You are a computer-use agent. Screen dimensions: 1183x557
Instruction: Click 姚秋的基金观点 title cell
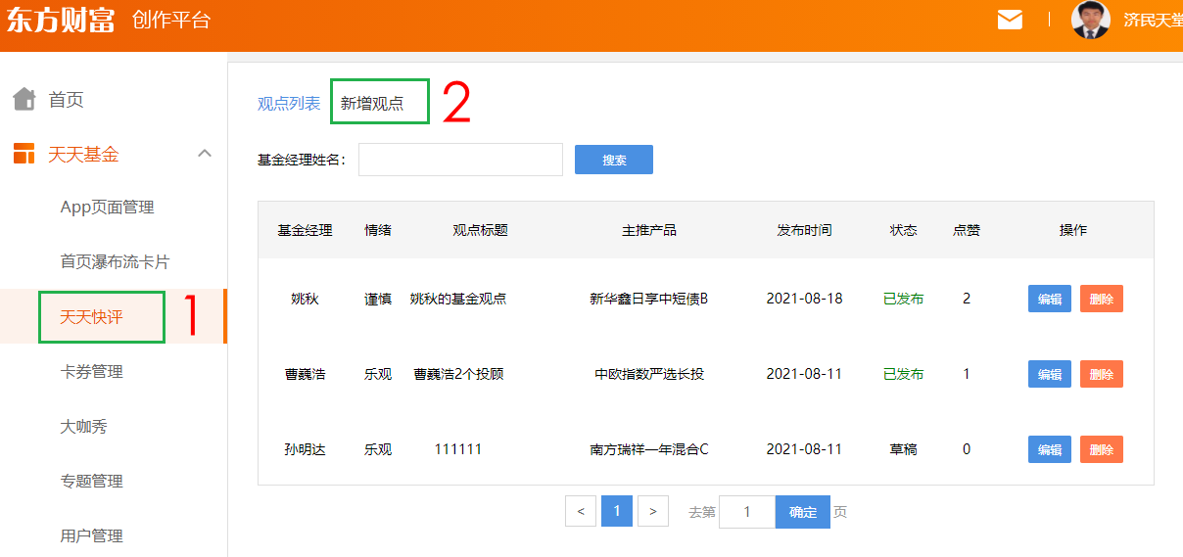pyautogui.click(x=458, y=299)
